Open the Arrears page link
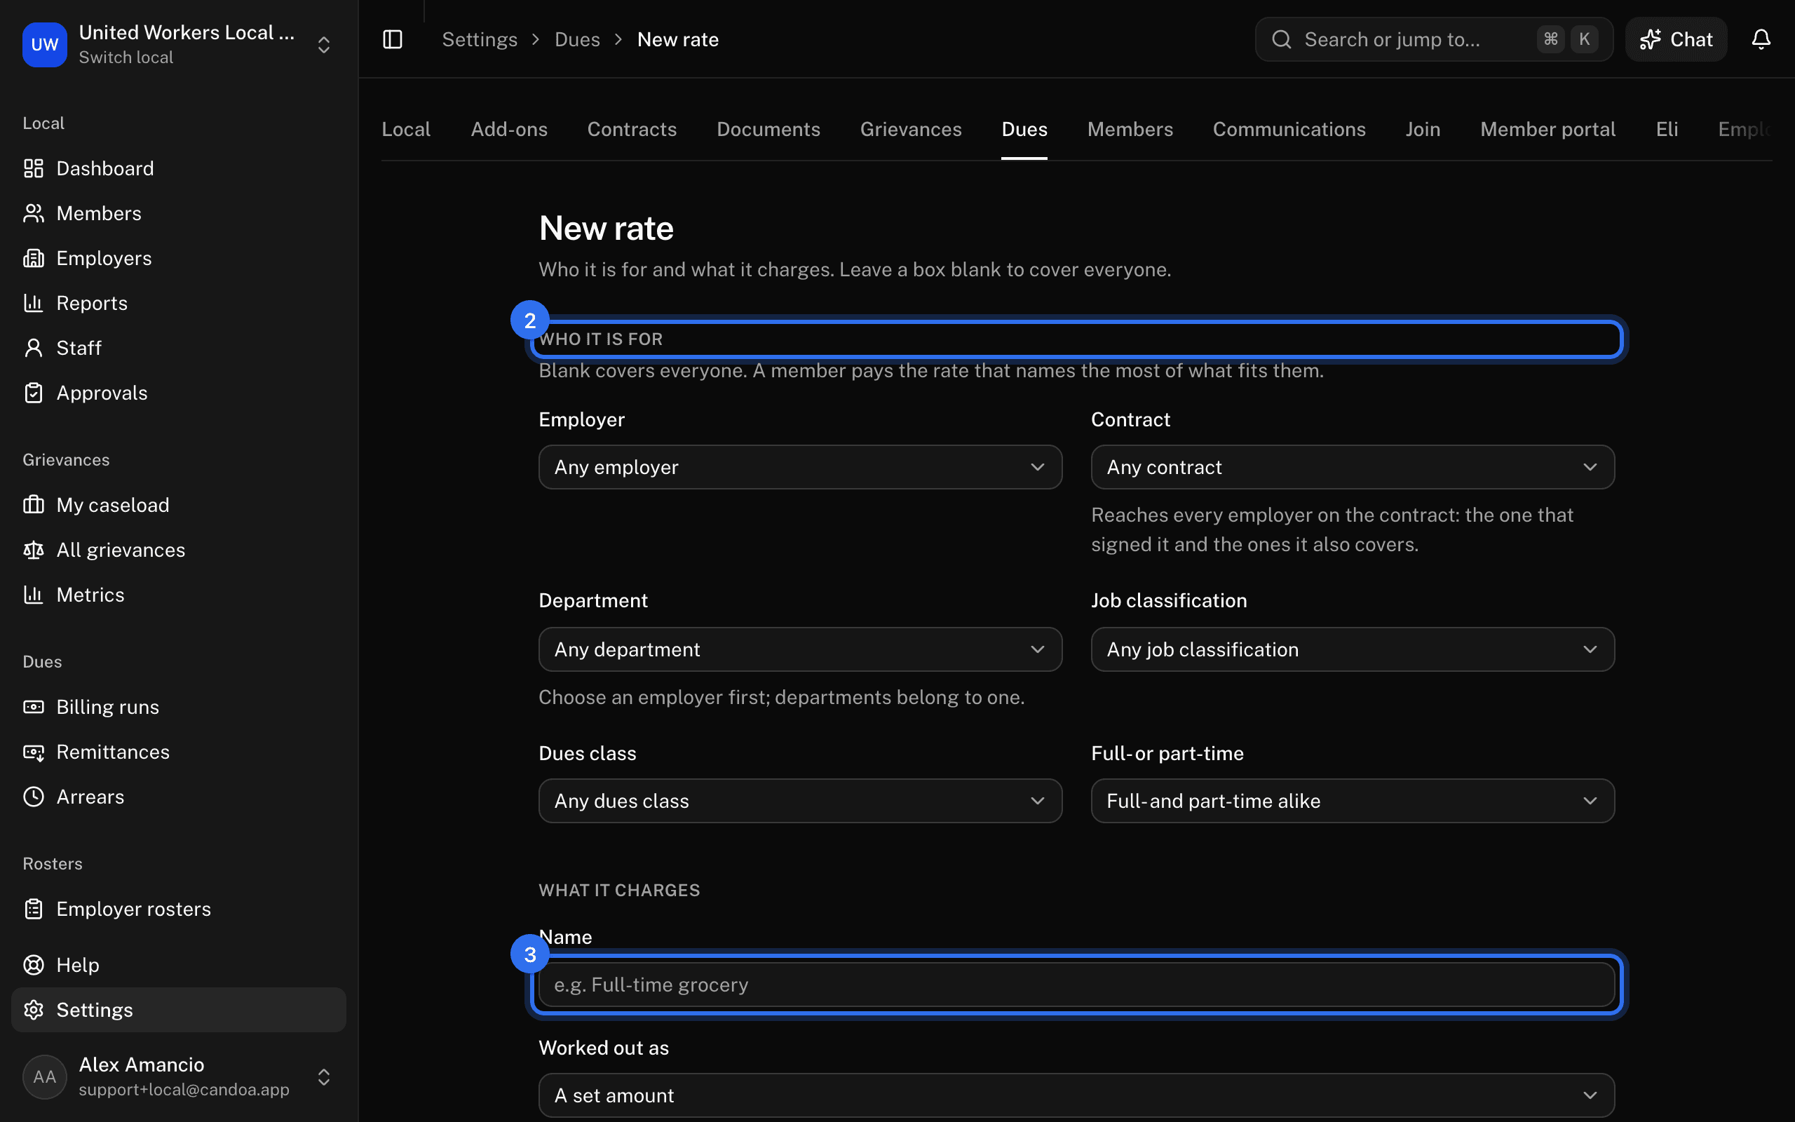The height and width of the screenshot is (1122, 1795). coord(179,796)
